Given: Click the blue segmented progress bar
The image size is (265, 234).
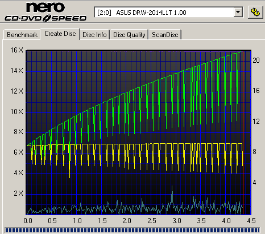Looking at the screenshot, I should tap(132, 231).
